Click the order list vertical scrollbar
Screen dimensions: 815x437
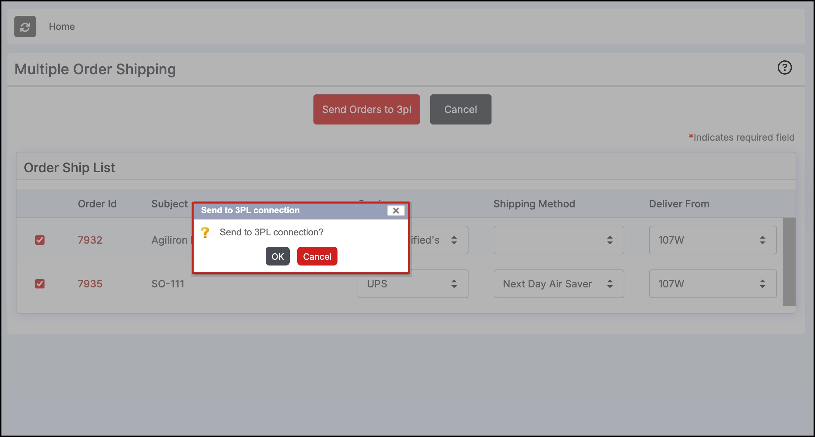[789, 262]
